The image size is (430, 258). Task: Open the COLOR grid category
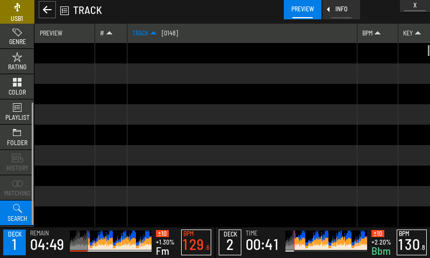coord(17,87)
